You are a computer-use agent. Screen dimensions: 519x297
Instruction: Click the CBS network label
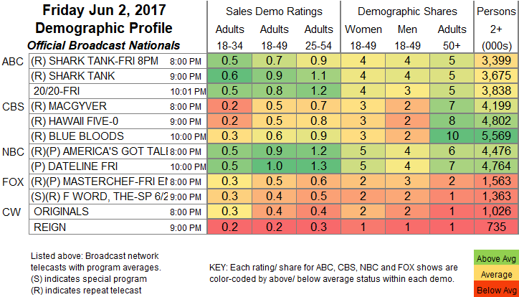point(12,106)
